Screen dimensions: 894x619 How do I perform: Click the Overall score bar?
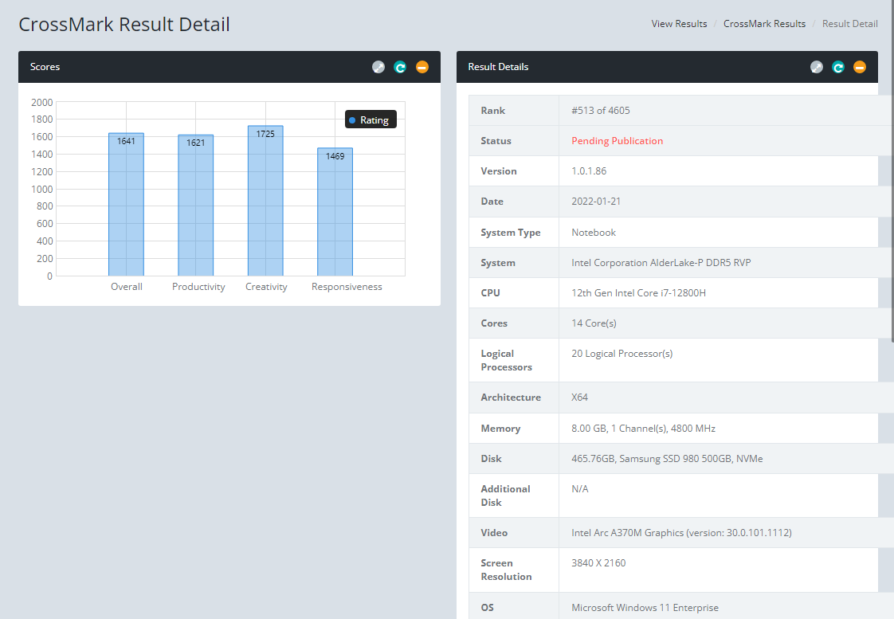point(126,207)
